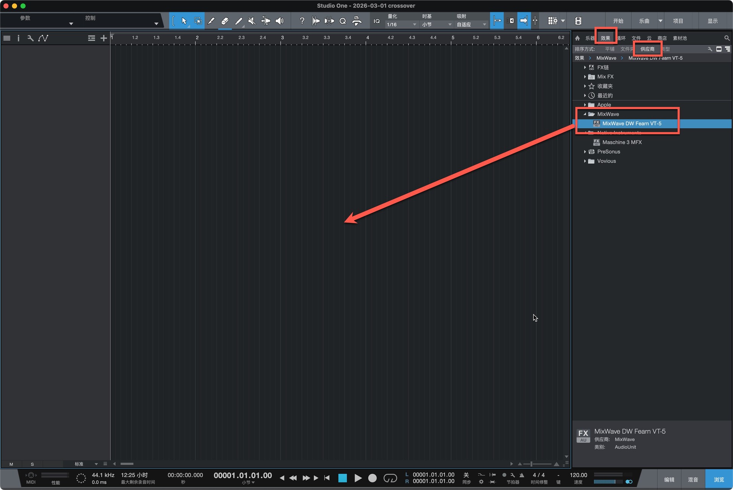Select the Eraser tool

225,21
